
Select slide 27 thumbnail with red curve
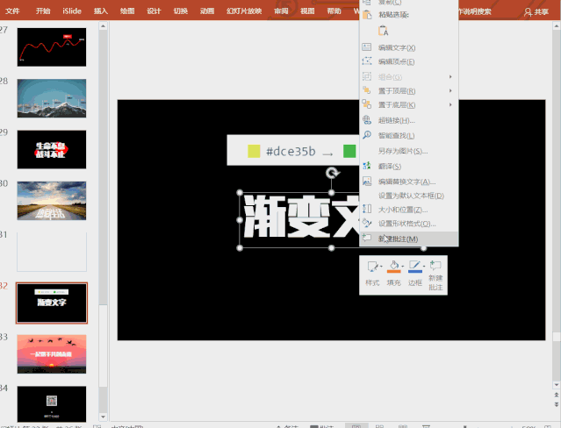[52, 47]
